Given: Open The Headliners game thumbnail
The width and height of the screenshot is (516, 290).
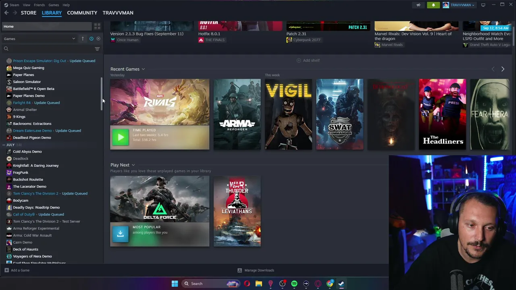Looking at the screenshot, I should click(x=442, y=114).
